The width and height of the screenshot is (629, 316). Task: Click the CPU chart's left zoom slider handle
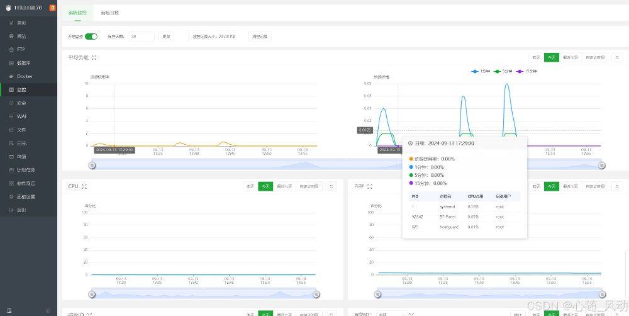[92, 294]
